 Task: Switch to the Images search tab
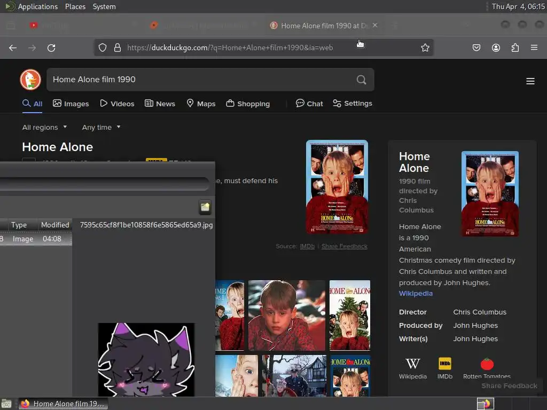pos(71,104)
